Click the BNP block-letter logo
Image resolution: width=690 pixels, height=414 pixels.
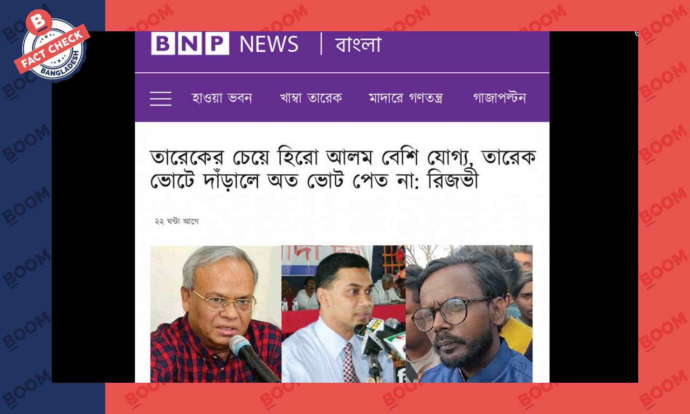(190, 44)
